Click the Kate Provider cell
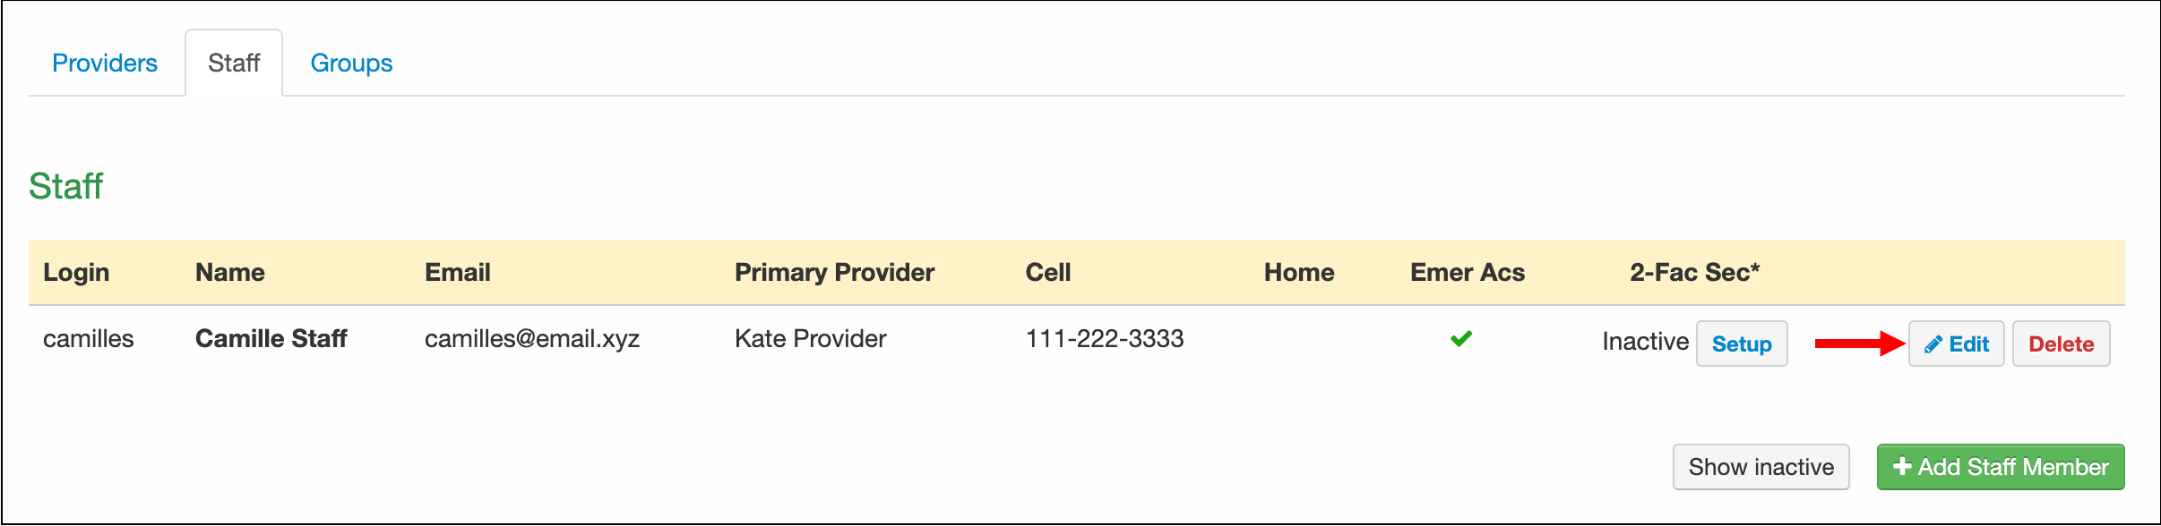This screenshot has height=526, width=2161. pyautogui.click(x=810, y=338)
